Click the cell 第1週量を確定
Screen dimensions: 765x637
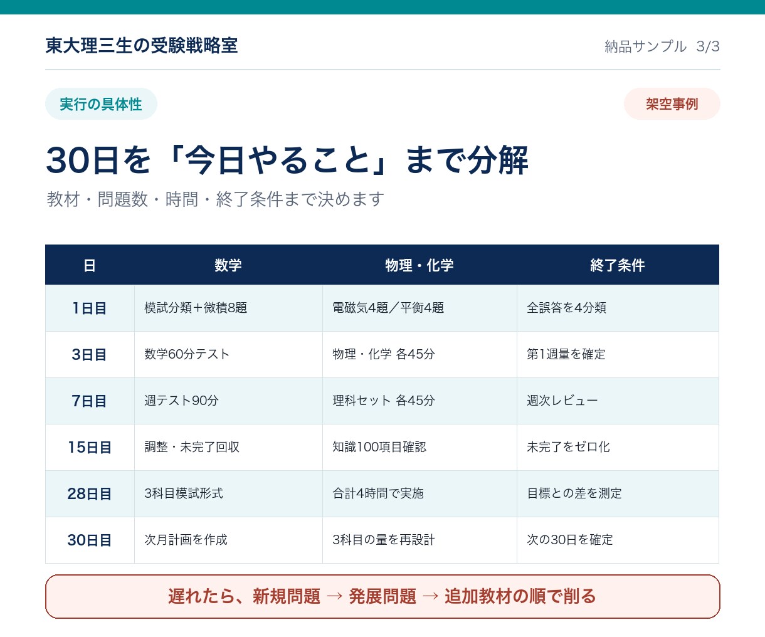tap(618, 355)
